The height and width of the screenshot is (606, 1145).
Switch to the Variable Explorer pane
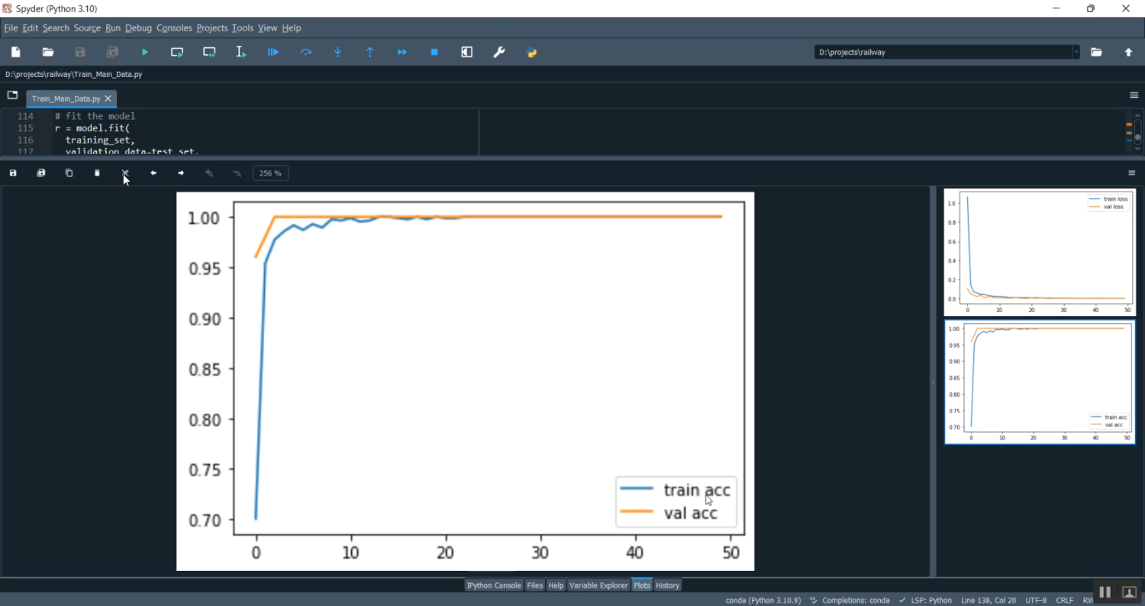click(x=598, y=585)
